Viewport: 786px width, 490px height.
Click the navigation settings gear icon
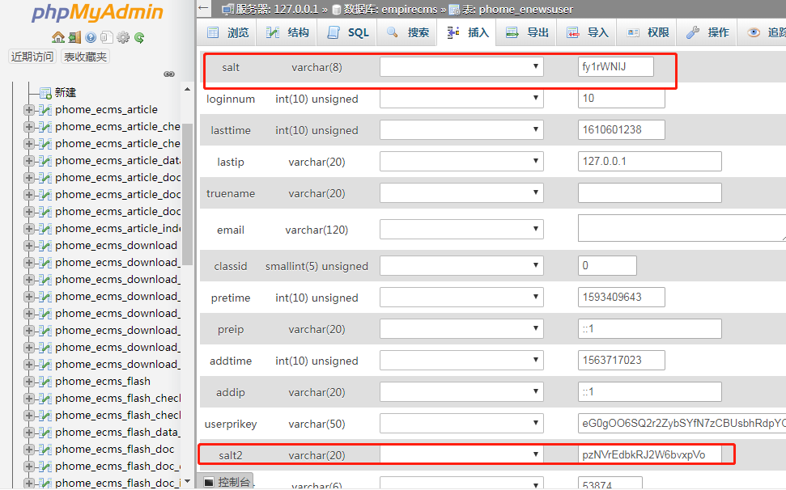(123, 37)
